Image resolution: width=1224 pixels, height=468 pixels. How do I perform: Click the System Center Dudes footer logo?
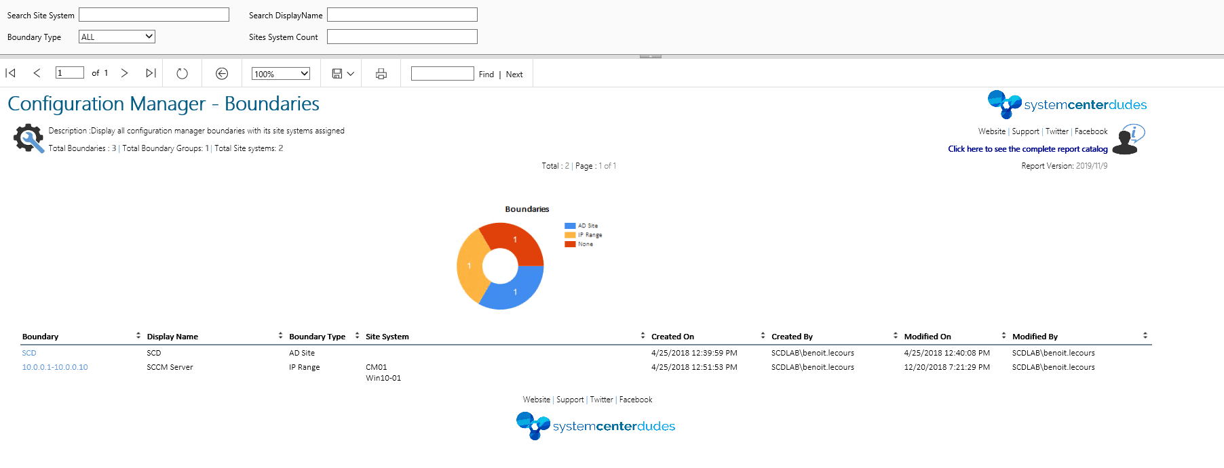point(596,426)
